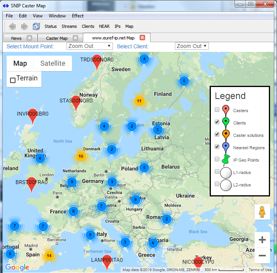Click the Clients toolbar link
This screenshot has height=273, width=277.
88,26
